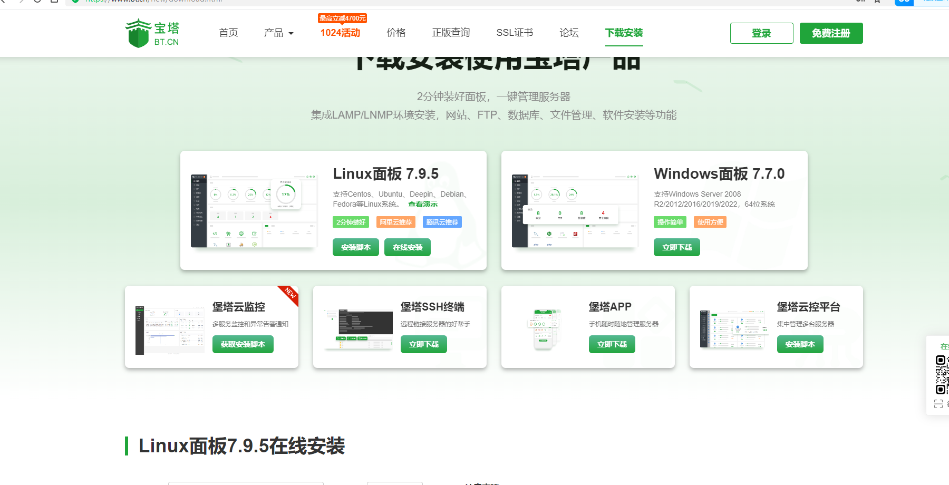Click the Linux panel screenshot thumbnail
This screenshot has width=949, height=485.
pyautogui.click(x=254, y=210)
